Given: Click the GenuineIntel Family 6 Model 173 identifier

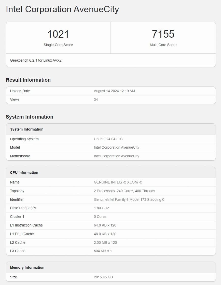Looking at the screenshot, I should click(129, 199).
